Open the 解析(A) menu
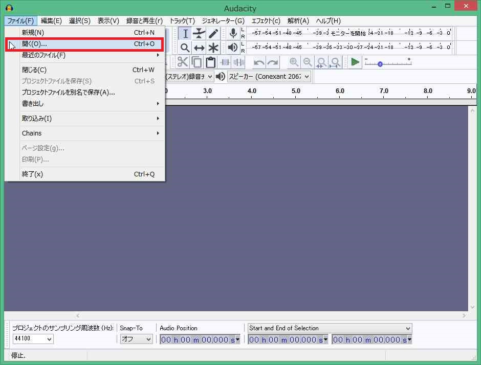The height and width of the screenshot is (365, 481). [298, 21]
